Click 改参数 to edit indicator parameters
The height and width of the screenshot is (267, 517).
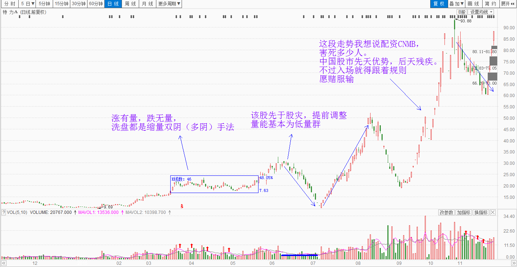446,212
